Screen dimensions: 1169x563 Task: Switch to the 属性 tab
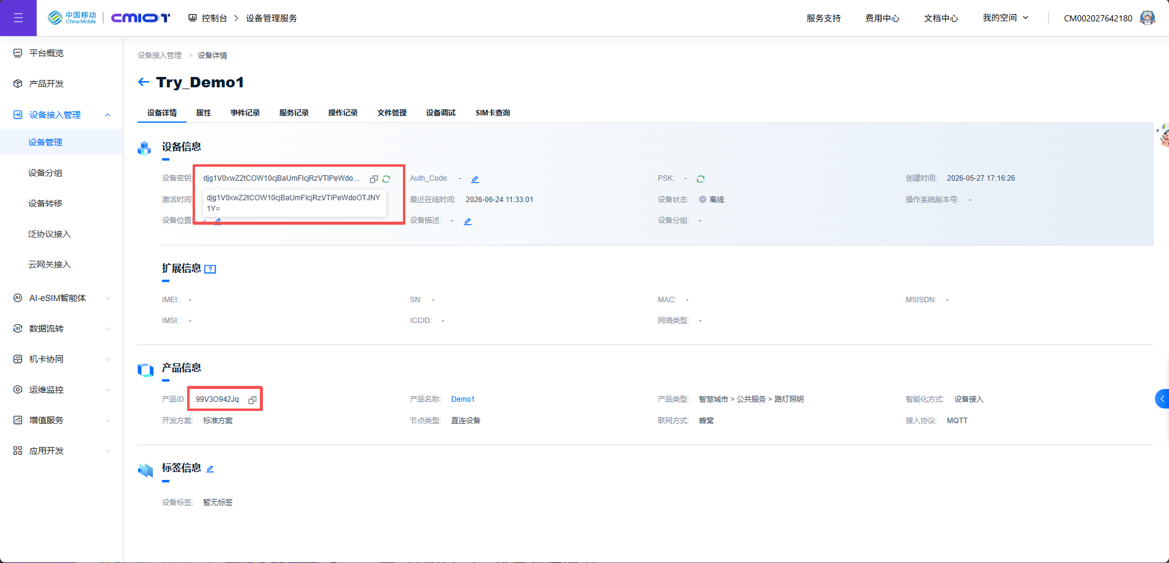204,113
